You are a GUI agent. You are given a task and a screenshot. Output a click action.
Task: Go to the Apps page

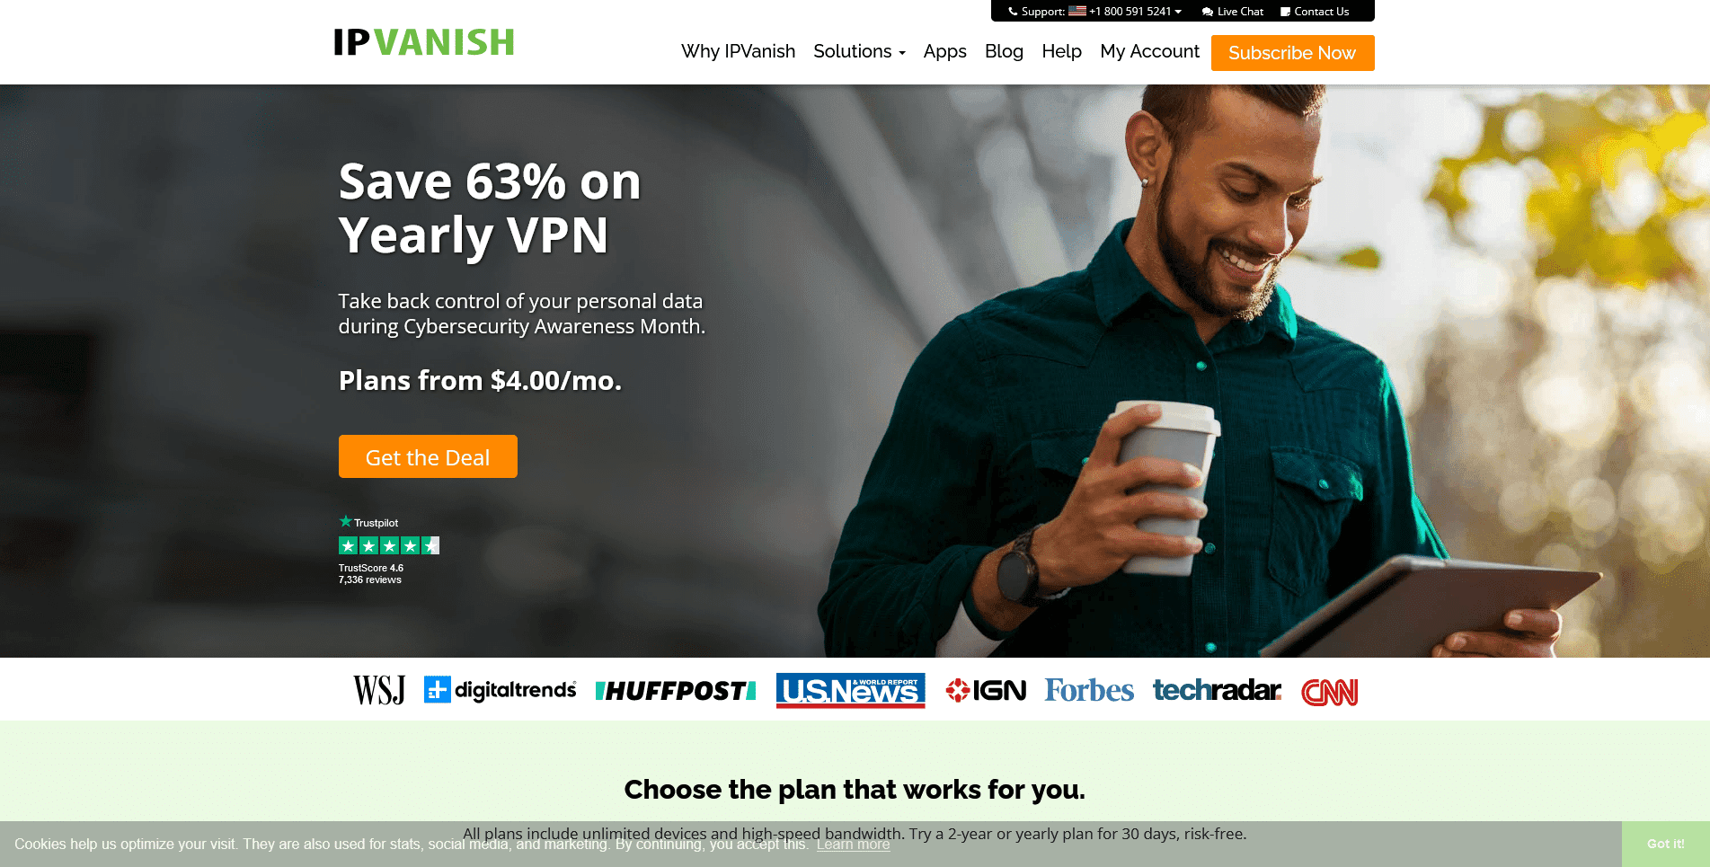point(944,51)
